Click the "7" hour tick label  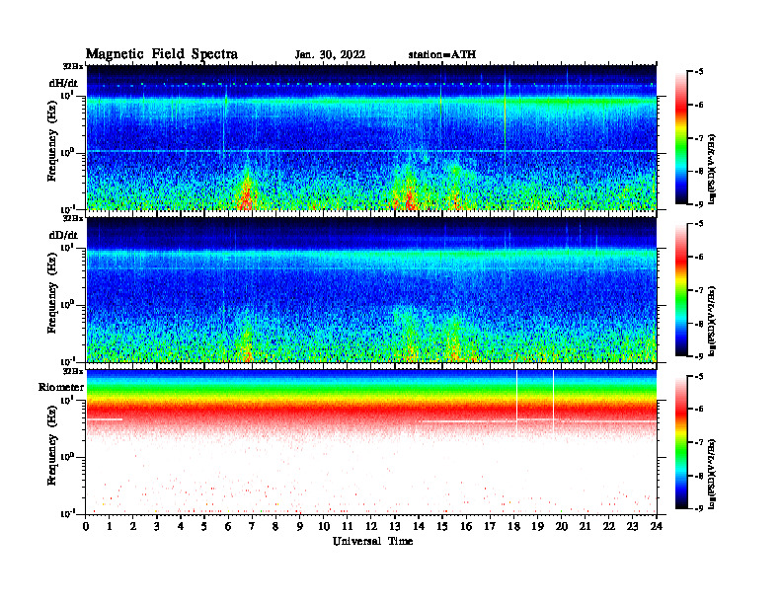252,527
